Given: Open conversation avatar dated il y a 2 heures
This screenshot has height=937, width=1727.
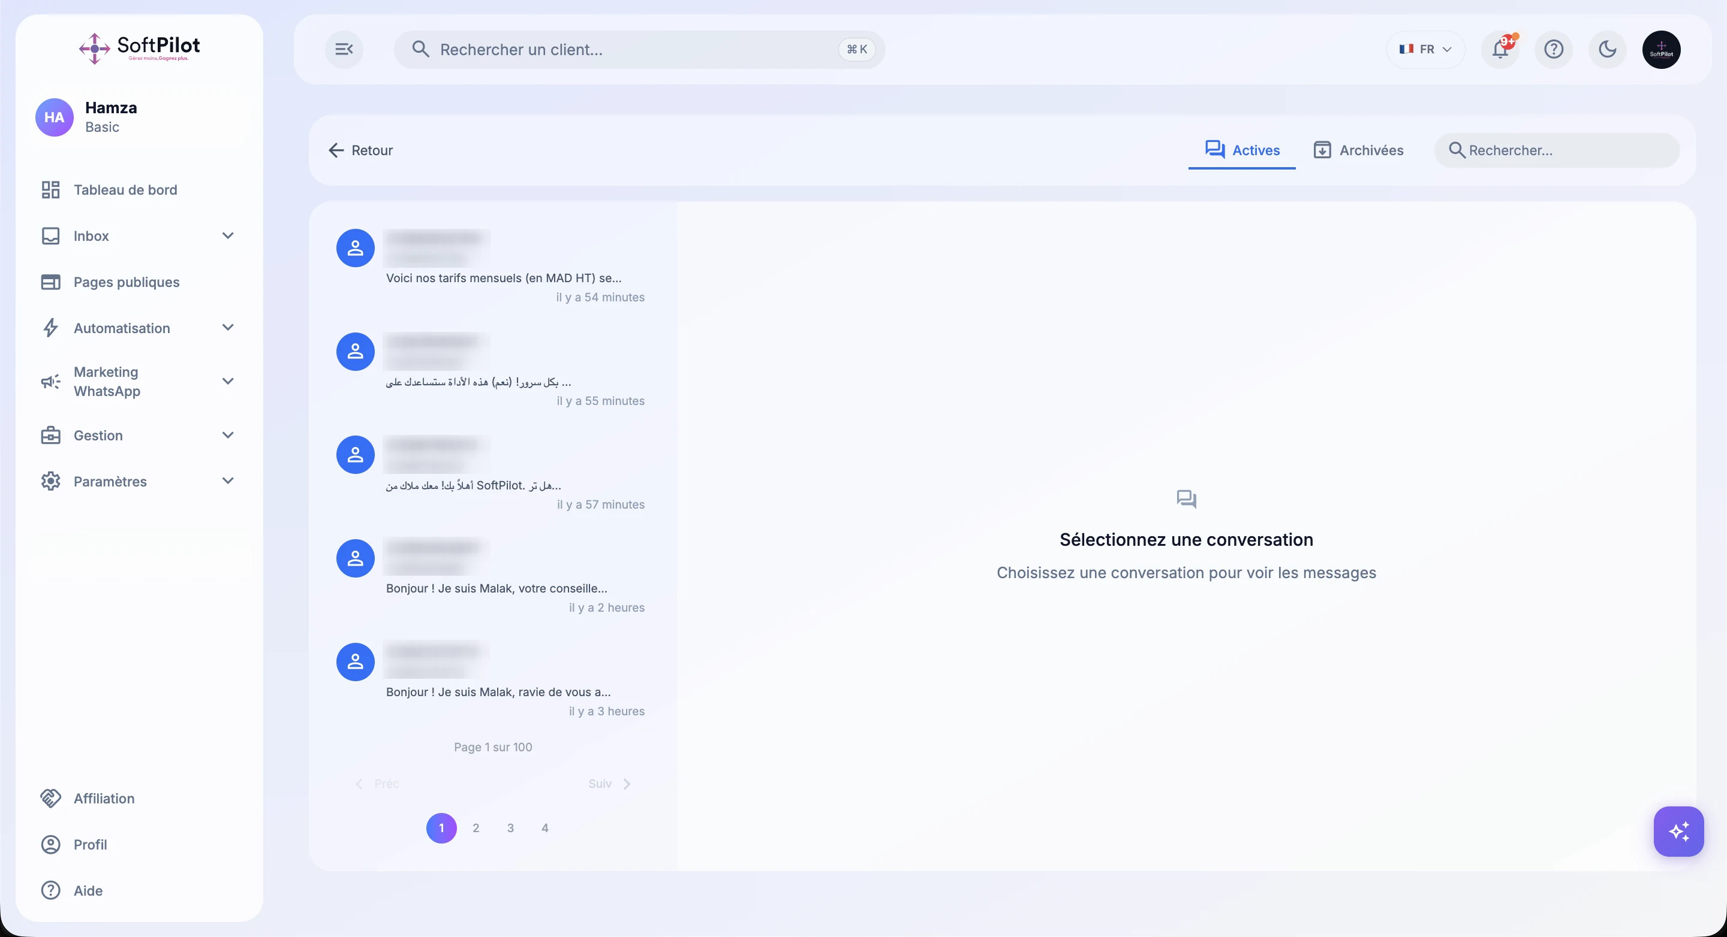Looking at the screenshot, I should point(356,558).
